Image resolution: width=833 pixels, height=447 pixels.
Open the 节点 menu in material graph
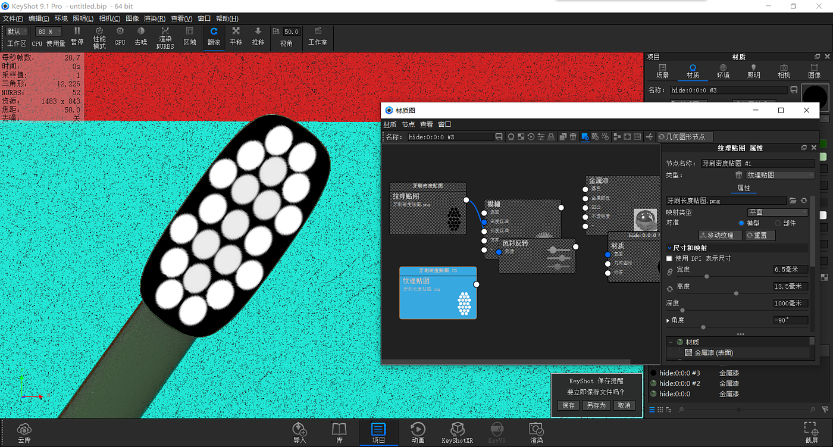click(x=408, y=124)
